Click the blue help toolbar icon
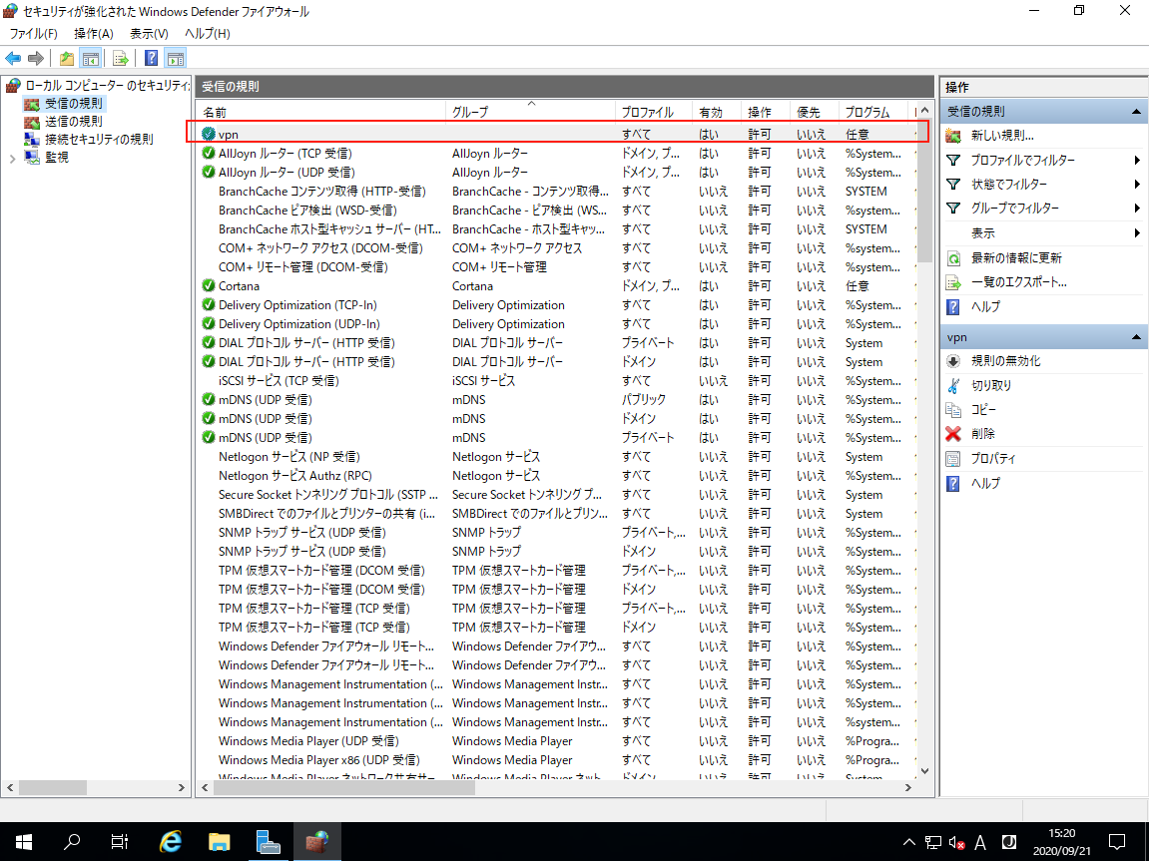 click(x=151, y=58)
